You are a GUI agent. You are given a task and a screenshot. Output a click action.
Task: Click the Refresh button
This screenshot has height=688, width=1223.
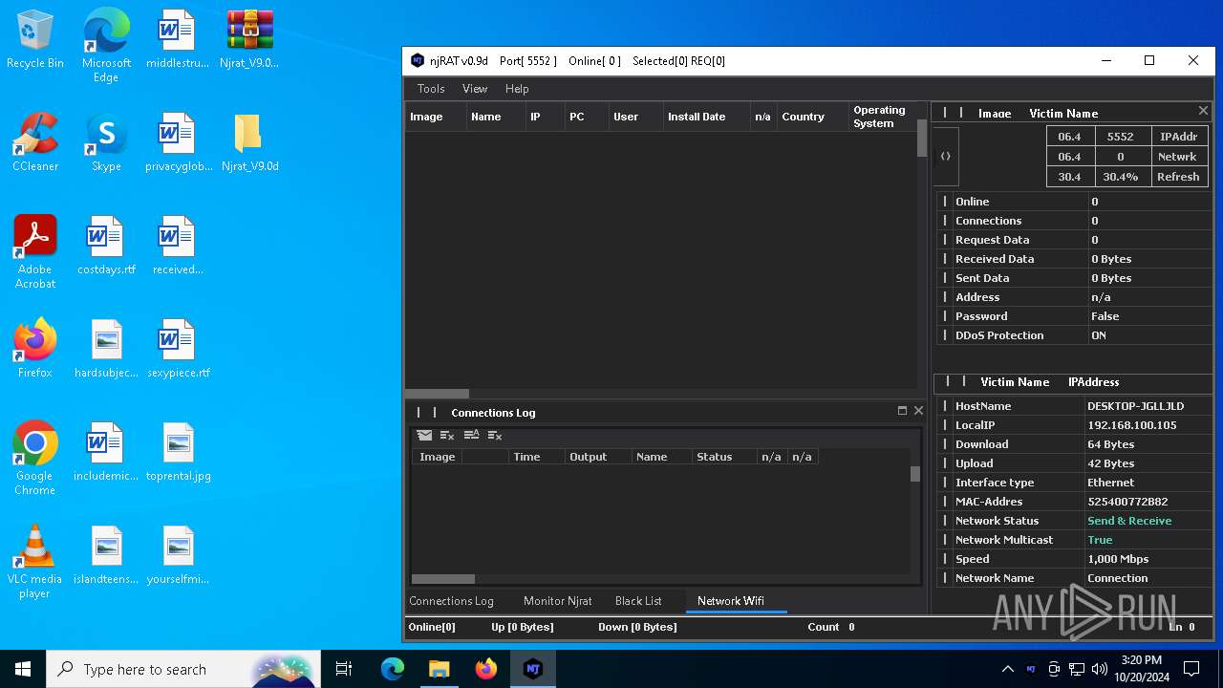click(1179, 177)
